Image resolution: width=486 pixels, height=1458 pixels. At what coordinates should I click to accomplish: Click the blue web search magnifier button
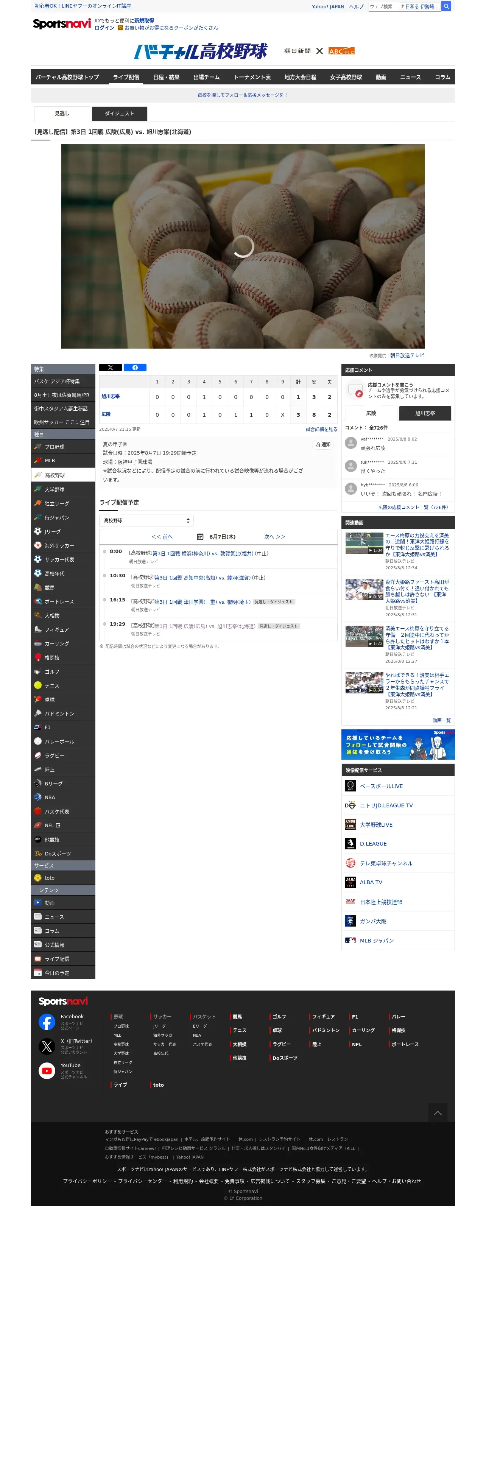(x=446, y=6)
